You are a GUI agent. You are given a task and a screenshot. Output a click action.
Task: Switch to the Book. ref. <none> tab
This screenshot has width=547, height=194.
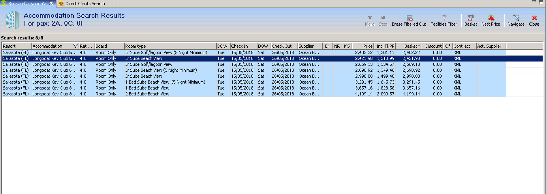click(27, 4)
